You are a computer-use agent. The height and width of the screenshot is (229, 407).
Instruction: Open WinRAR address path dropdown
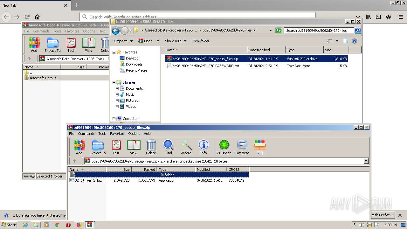(366, 161)
